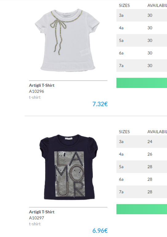Click the 6.96€ price label
The image size is (167, 237).
click(100, 231)
